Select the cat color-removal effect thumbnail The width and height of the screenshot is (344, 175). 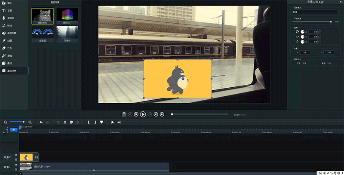pyautogui.click(x=42, y=16)
